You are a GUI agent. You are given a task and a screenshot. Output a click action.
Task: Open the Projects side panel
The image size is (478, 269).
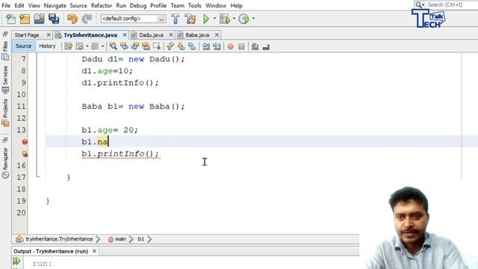click(x=5, y=113)
